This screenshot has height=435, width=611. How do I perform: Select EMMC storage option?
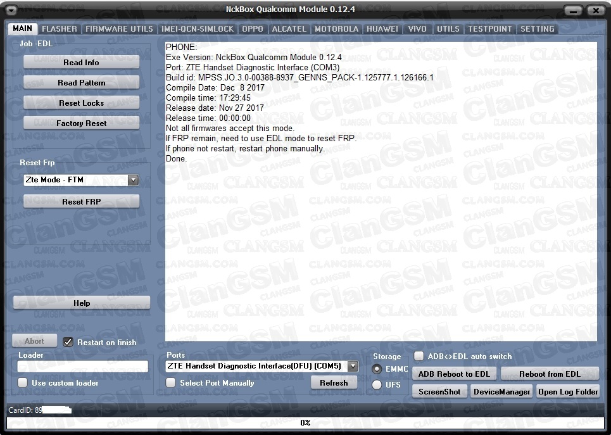click(x=377, y=369)
